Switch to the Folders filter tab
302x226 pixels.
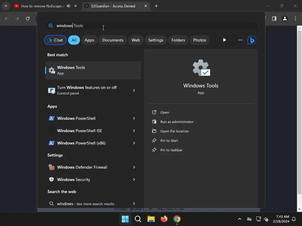coord(178,40)
